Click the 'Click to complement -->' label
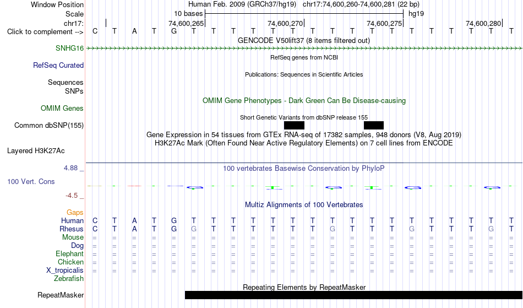The image size is (523, 308). pyautogui.click(x=45, y=32)
